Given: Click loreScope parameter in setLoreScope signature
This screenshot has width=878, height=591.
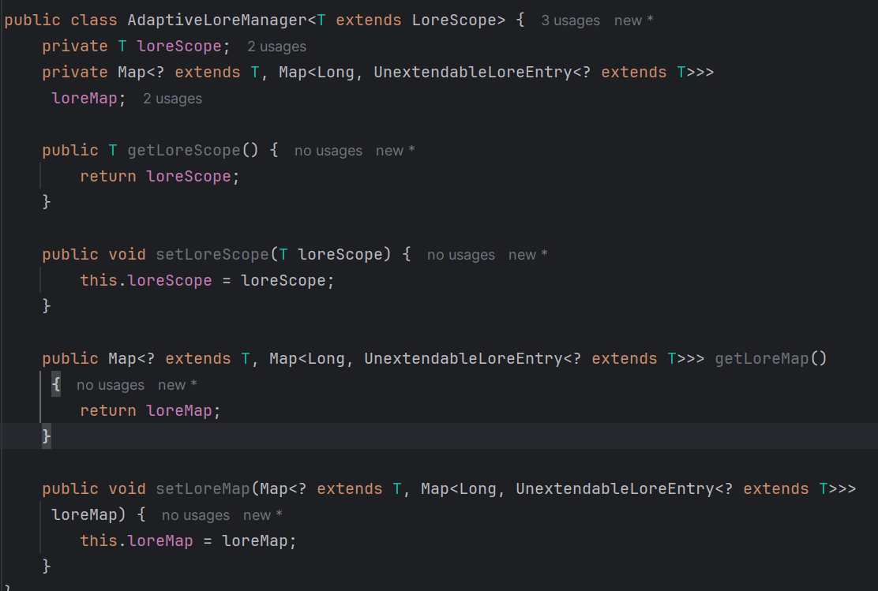Looking at the screenshot, I should coord(340,254).
